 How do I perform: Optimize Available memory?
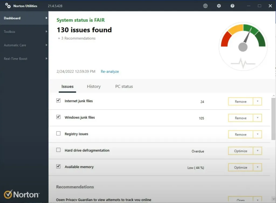(240, 167)
